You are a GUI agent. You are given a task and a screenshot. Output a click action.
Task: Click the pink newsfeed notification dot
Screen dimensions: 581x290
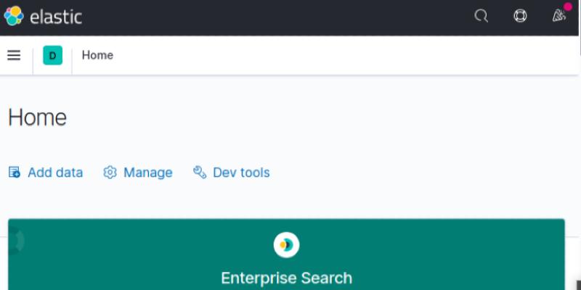(x=567, y=7)
